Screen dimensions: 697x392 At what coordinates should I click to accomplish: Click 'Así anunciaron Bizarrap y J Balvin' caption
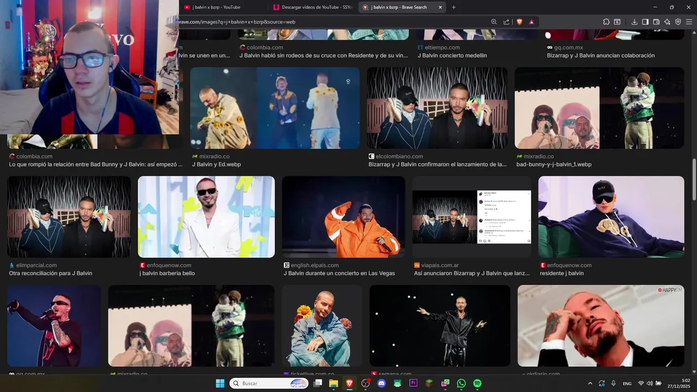[472, 273]
